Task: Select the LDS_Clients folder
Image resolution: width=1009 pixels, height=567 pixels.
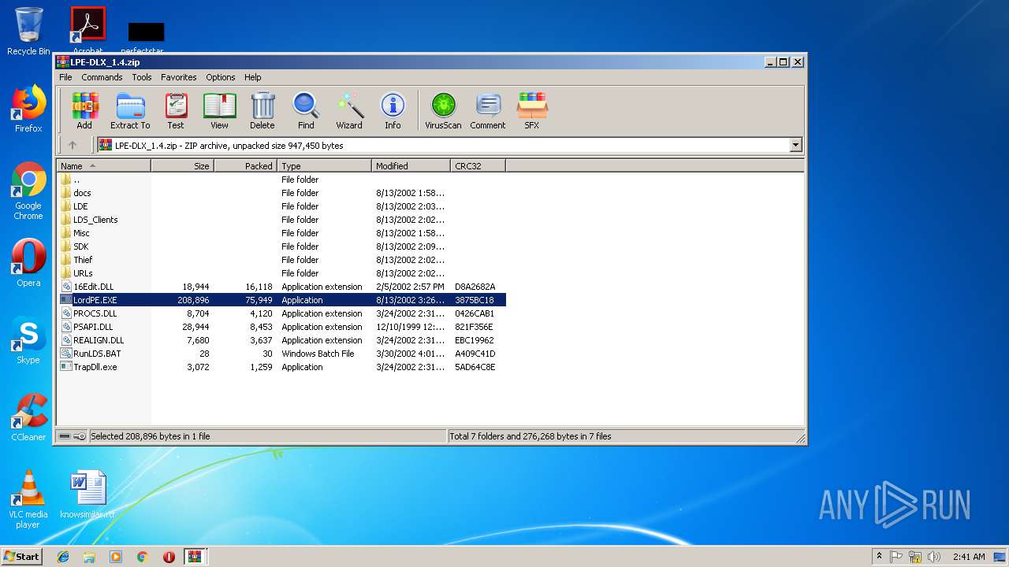Action: 282,220
